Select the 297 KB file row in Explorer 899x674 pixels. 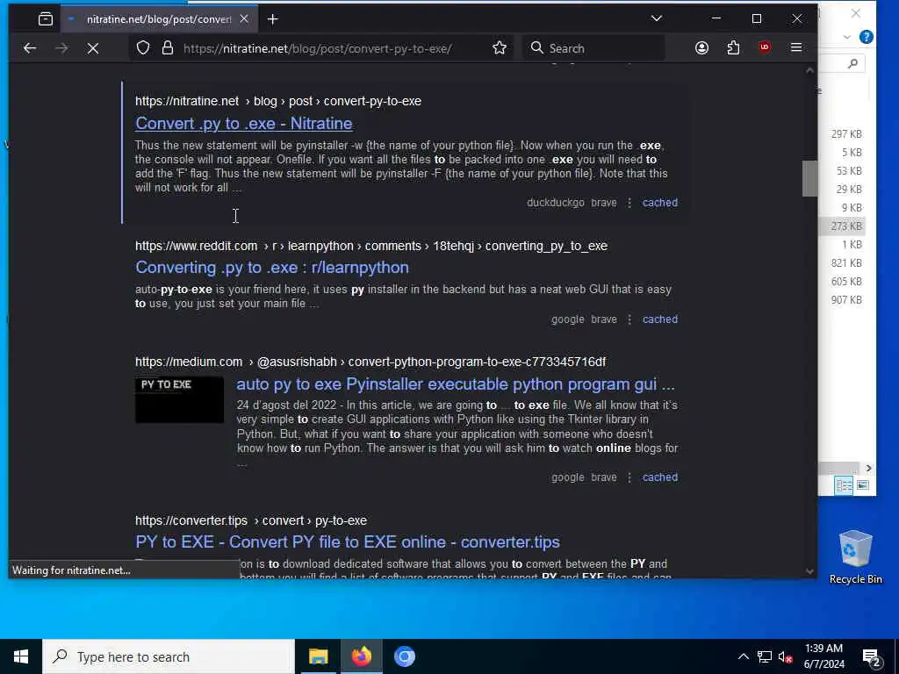tap(842, 134)
